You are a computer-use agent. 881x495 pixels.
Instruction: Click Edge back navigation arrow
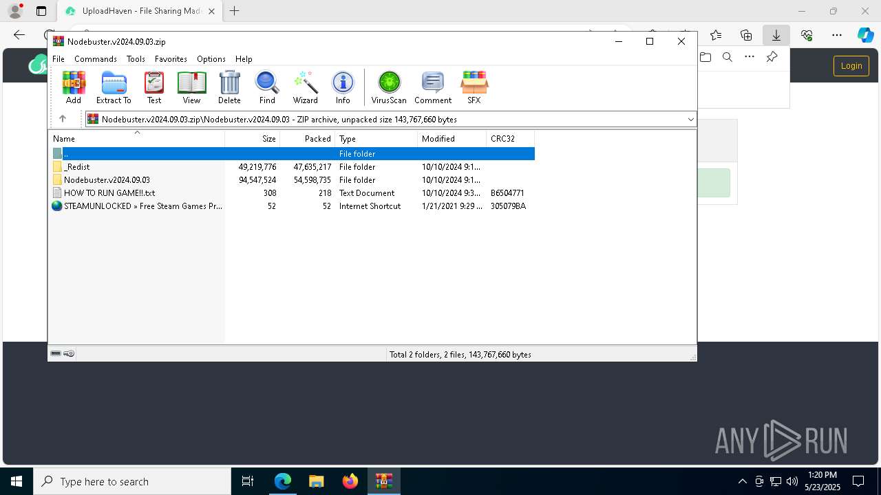[19, 35]
